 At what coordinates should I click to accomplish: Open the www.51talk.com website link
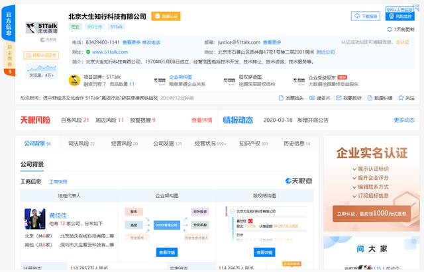[x=110, y=52]
